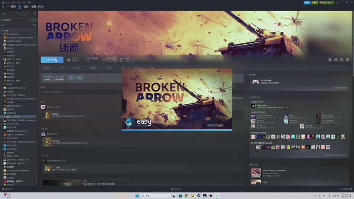354x199 pixels.
Task: Open the games filter dropdown in sidebar
Action: coord(15,20)
